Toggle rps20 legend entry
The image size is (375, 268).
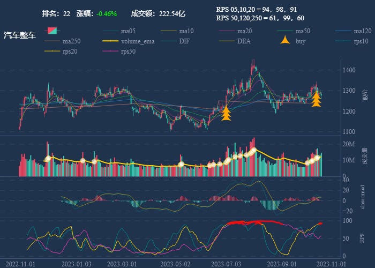coord(52,51)
